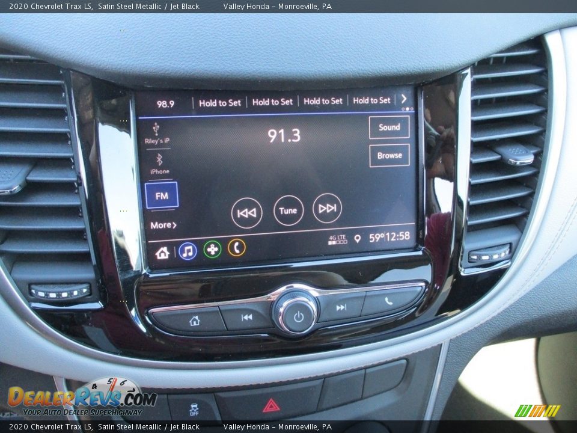Show next presets page with arrow
The width and height of the screenshot is (577, 433).
point(404,98)
